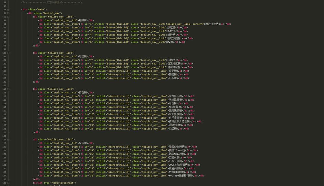Click the text 香港地区榜 on line 103
Viewport: 324px width, 186px height.
pos(174,64)
